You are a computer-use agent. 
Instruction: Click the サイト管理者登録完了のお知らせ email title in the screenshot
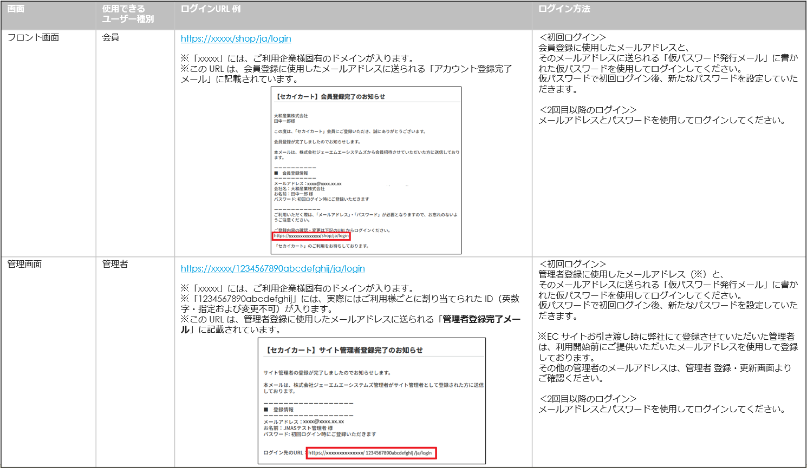click(344, 350)
